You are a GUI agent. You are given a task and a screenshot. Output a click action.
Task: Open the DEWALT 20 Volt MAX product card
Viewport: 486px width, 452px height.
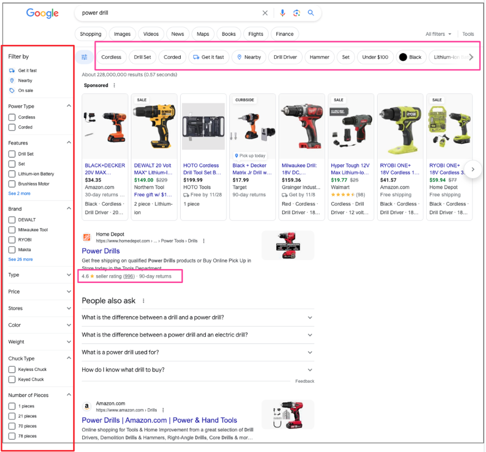(x=154, y=157)
